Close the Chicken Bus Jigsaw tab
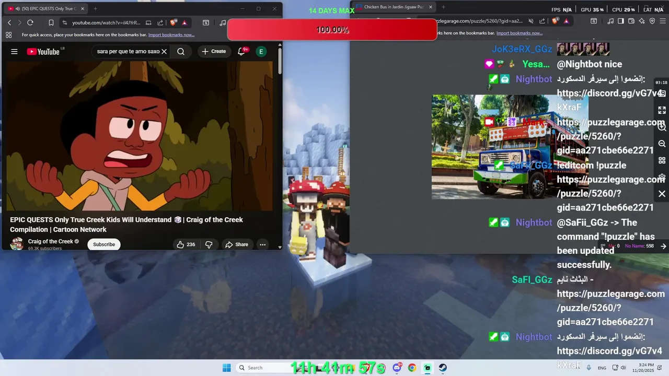The height and width of the screenshot is (376, 669). pyautogui.click(x=431, y=7)
